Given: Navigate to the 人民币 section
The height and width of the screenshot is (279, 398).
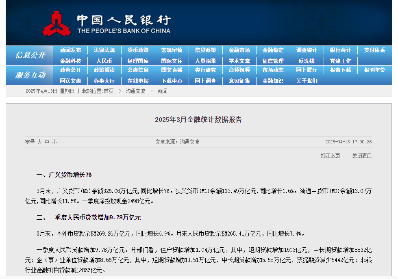Looking at the screenshot, I should point(104,61).
